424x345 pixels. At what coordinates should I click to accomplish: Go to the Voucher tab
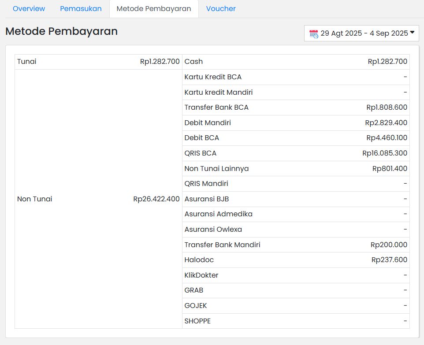221,9
